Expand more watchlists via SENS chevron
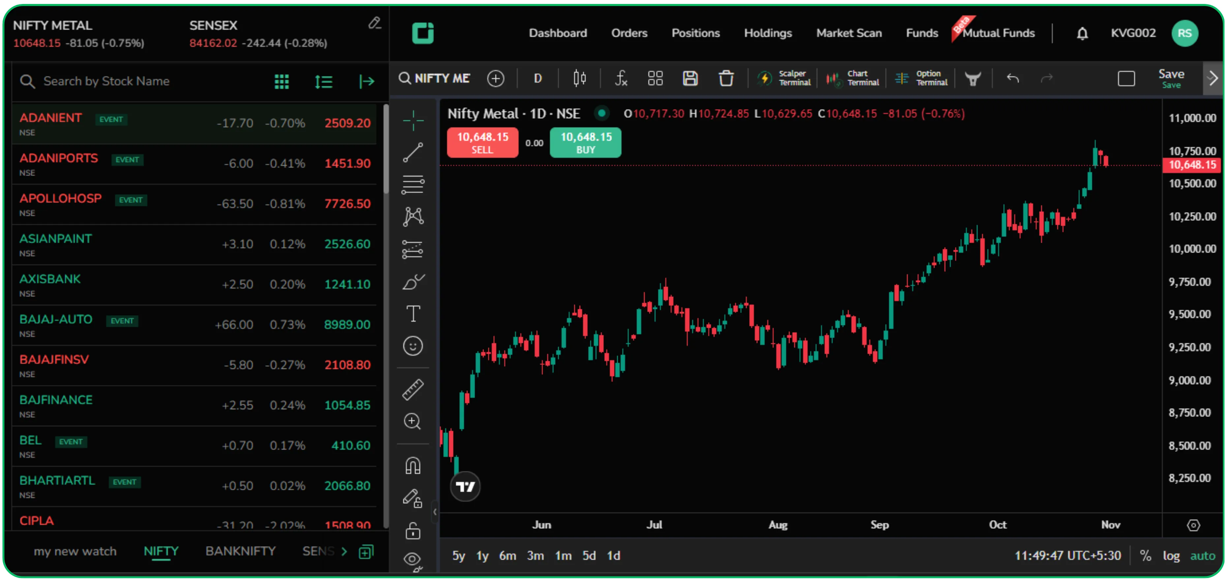Screen dimensions: 1228x580 coord(345,551)
